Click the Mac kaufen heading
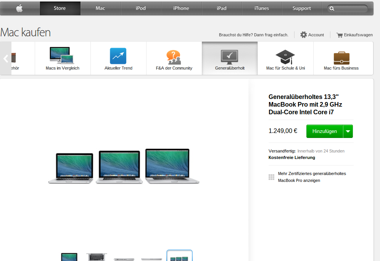This screenshot has width=380, height=261. pyautogui.click(x=26, y=32)
